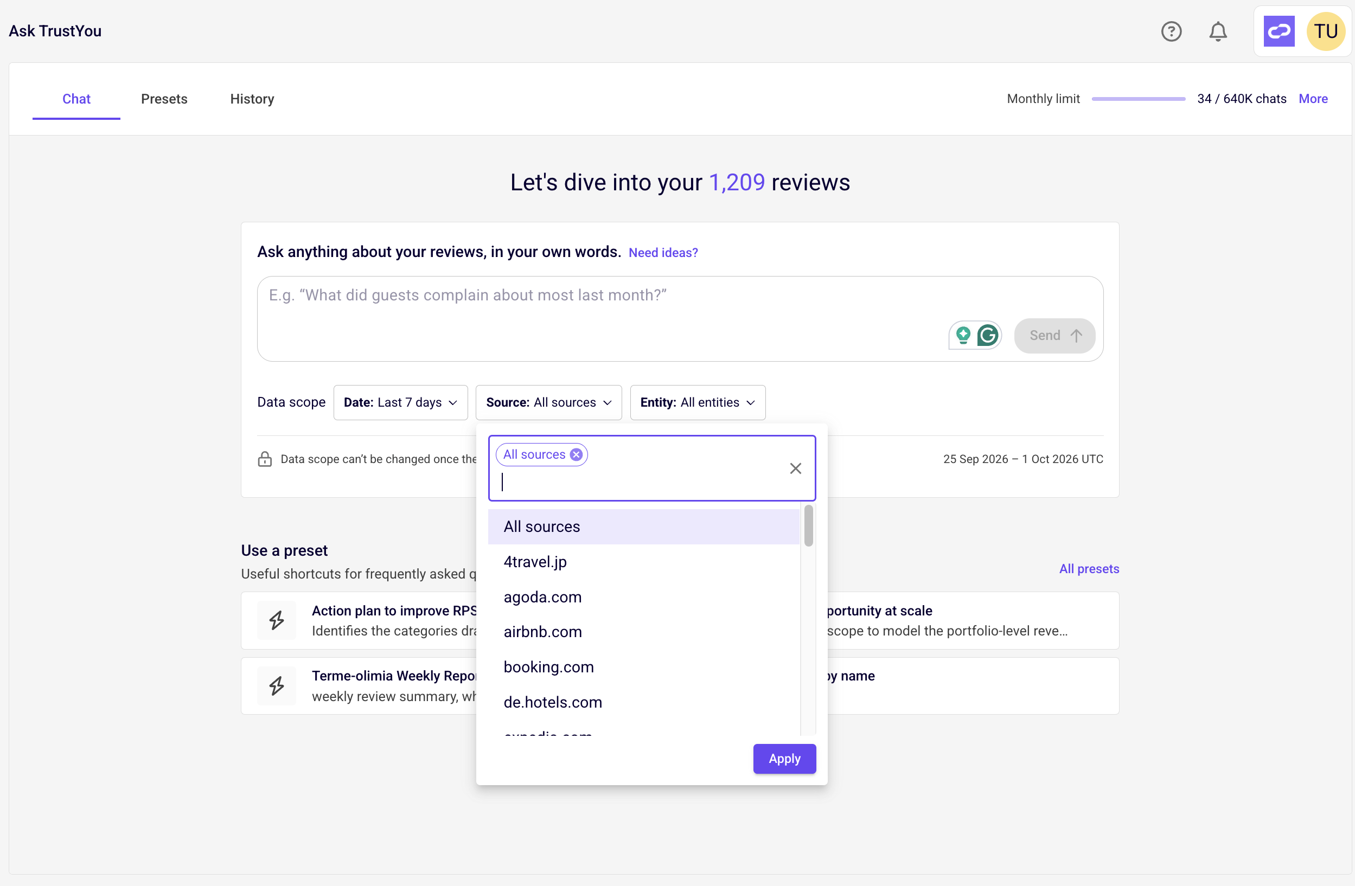Click the lock icon beside data scope note
The width and height of the screenshot is (1355, 886).
265,459
